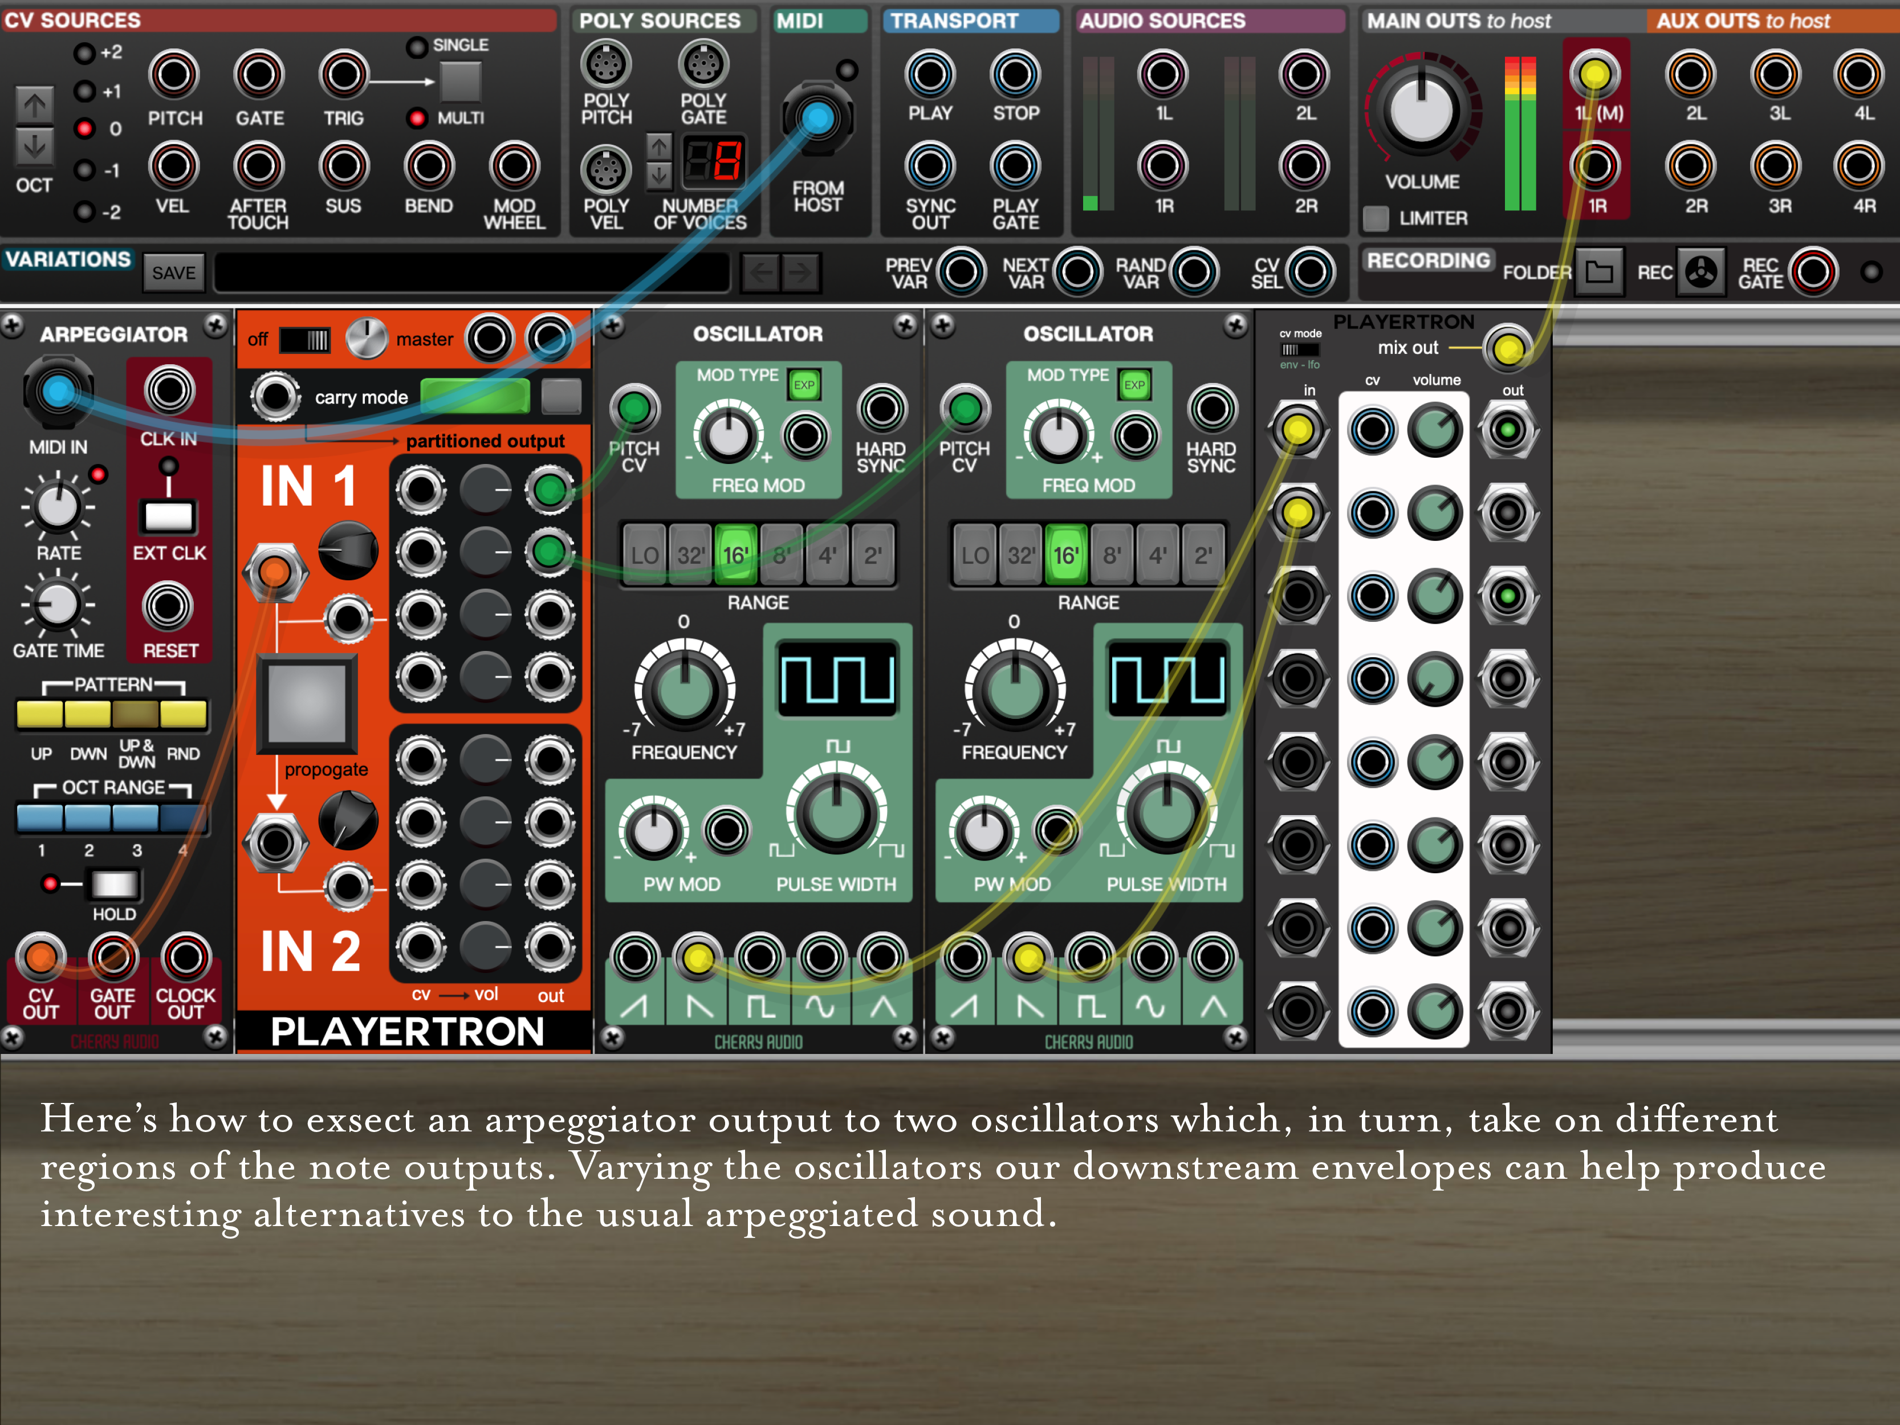Image resolution: width=1900 pixels, height=1425 pixels.
Task: Select the UP arpeggiator pattern button
Action: click(x=40, y=715)
